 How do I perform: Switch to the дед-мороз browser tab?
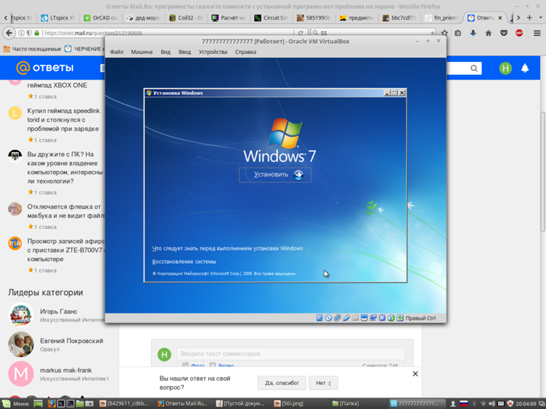pos(143,18)
